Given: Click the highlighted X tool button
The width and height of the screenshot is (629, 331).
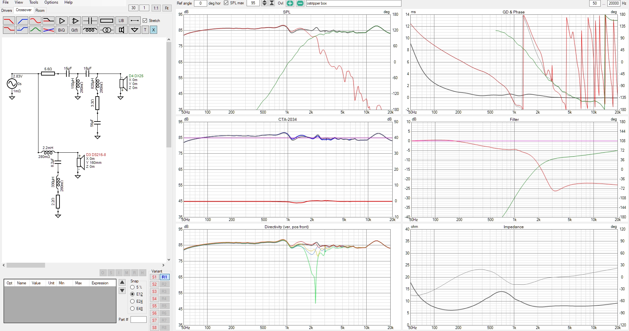Looking at the screenshot, I should pos(153,30).
